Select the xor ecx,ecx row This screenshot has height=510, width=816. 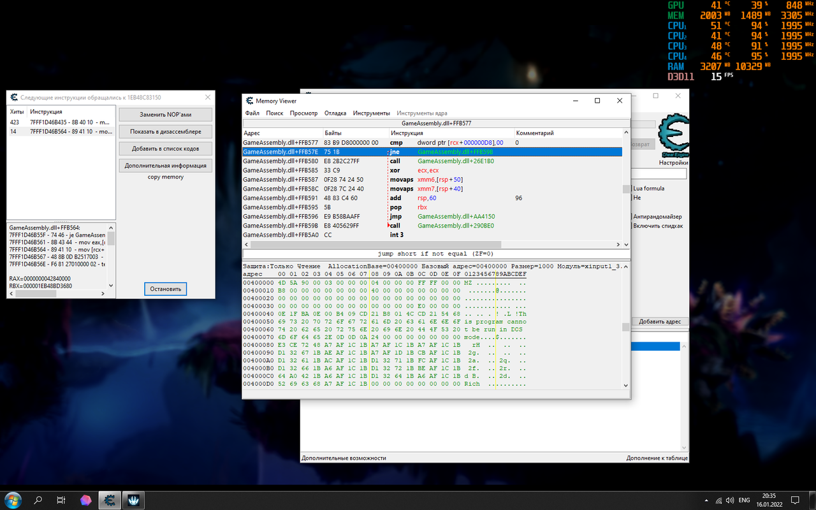(x=432, y=170)
